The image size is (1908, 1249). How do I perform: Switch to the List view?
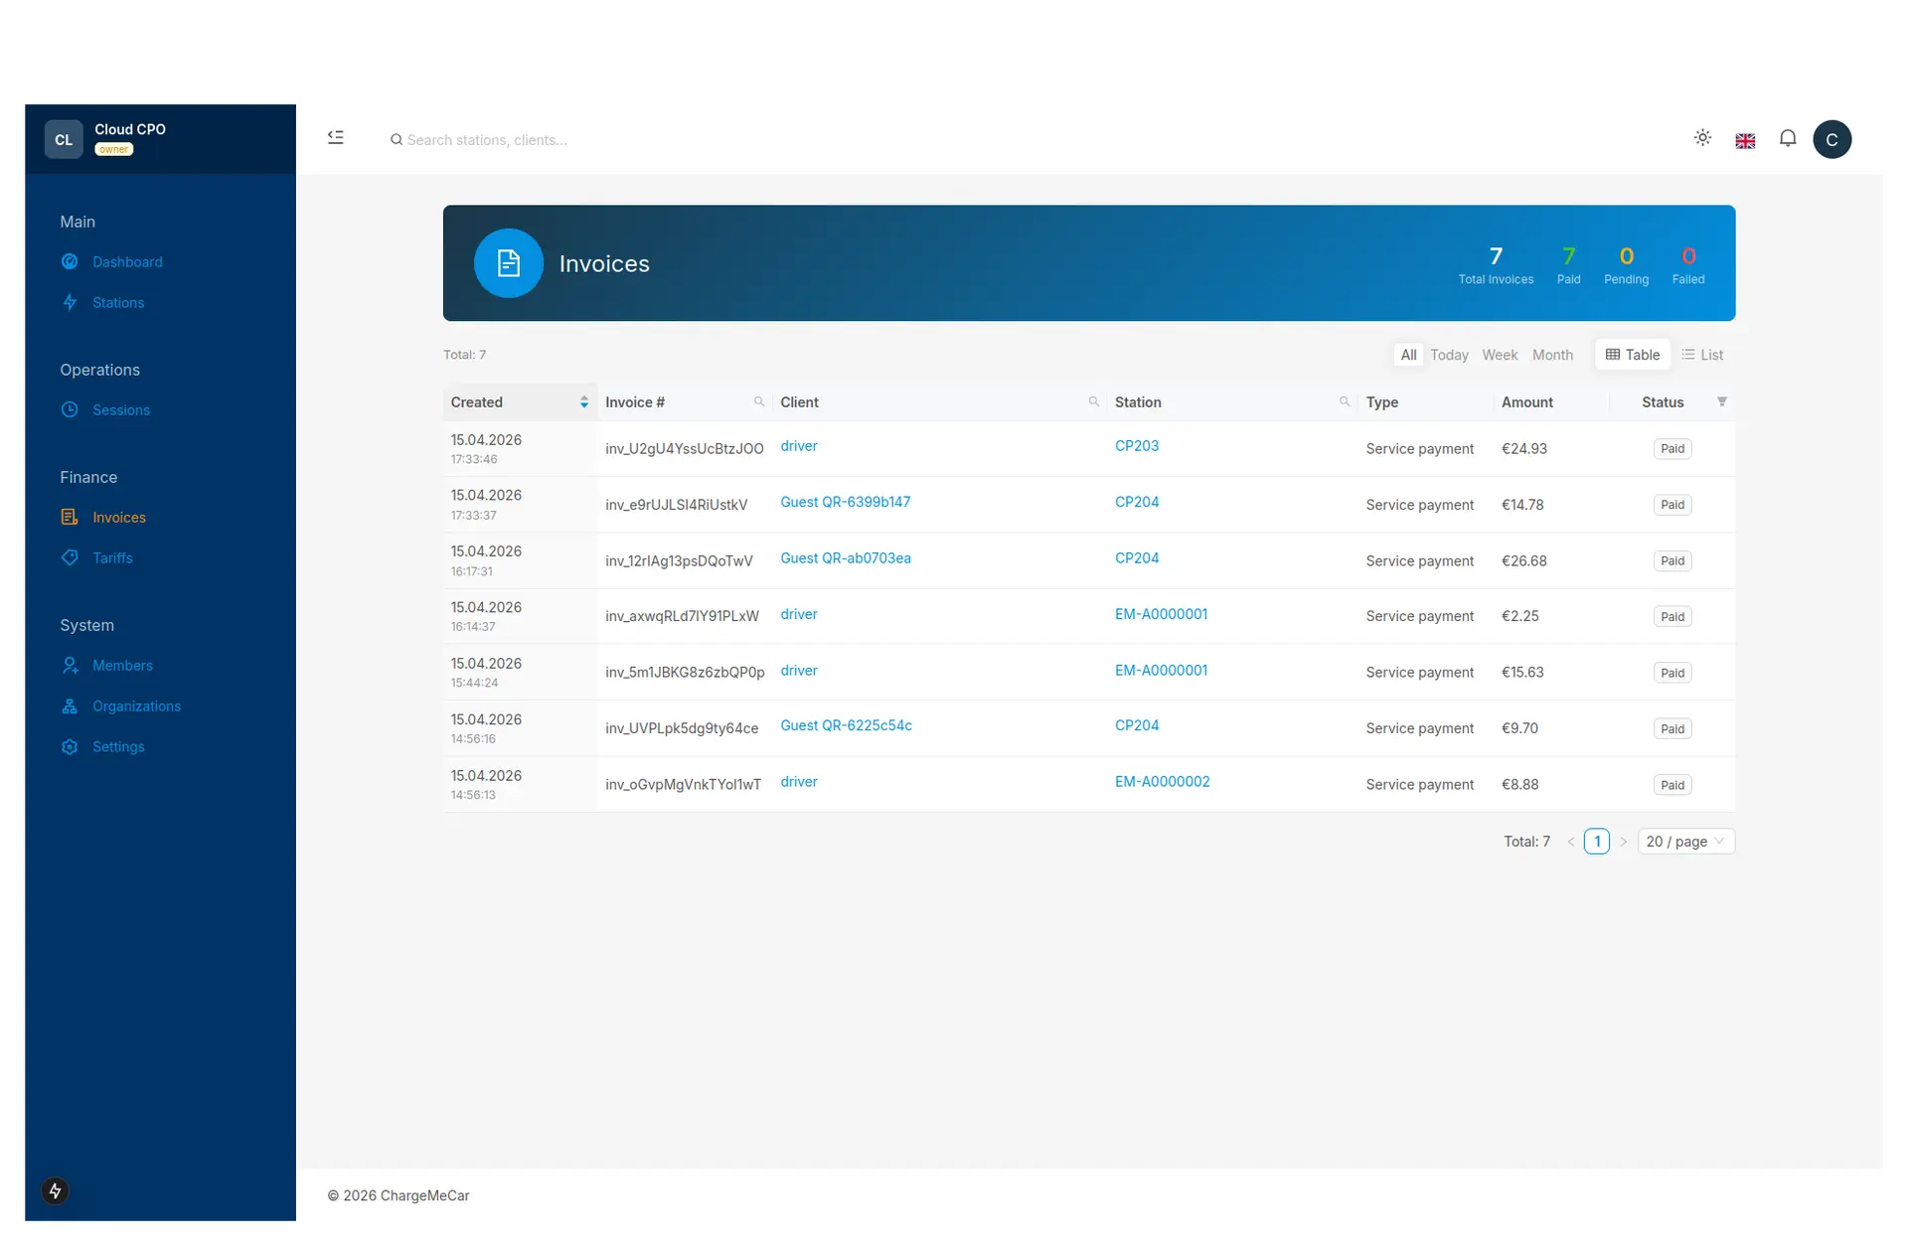(1702, 355)
